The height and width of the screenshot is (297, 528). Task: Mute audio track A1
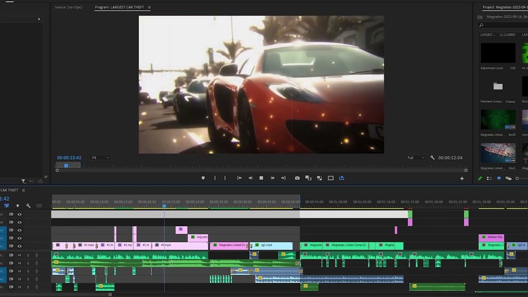pyautogui.click(x=19, y=255)
